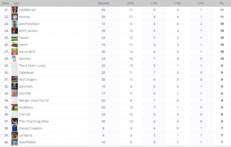231x147 pixels.
Task: Click the LordJord username link
Action: pyautogui.click(x=26, y=135)
